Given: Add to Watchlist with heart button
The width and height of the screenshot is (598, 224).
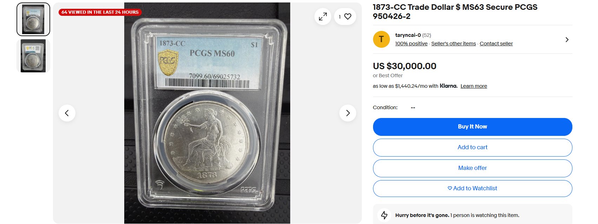Looking at the screenshot, I should [472, 189].
